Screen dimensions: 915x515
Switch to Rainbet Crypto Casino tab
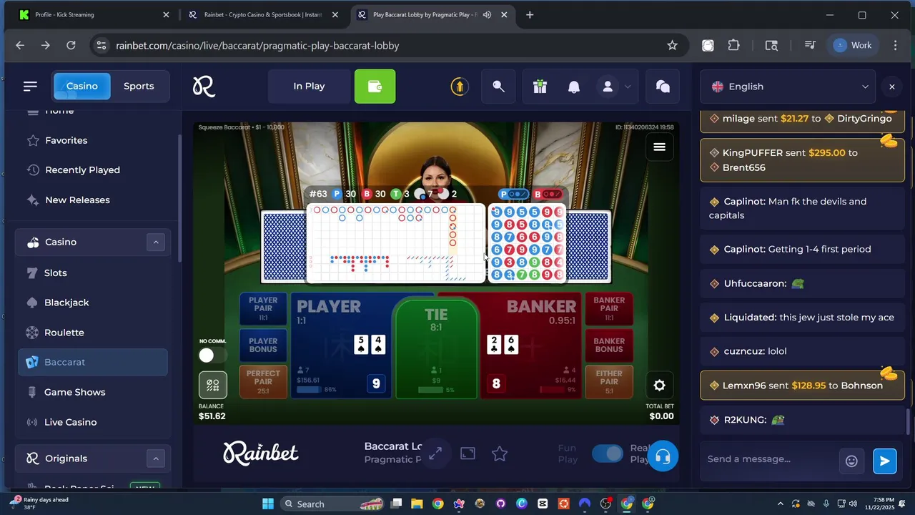263,14
